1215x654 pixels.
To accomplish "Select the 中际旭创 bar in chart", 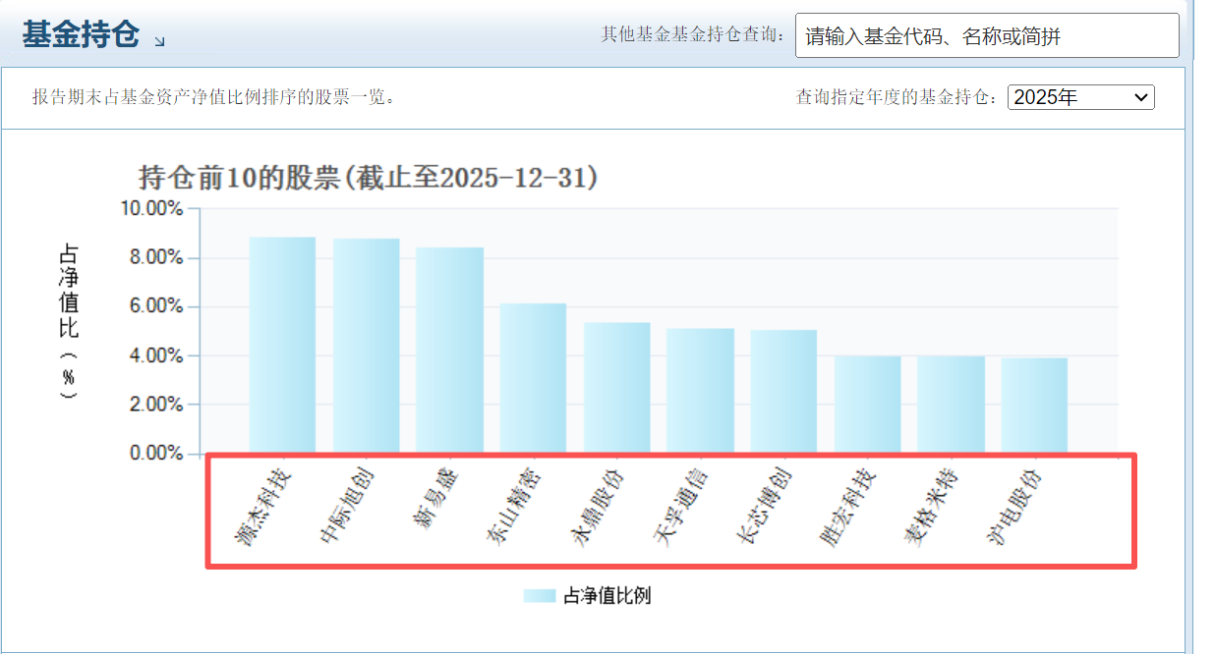I will pos(366,346).
